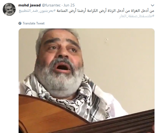Click mohd jawad's profile avatar
Image resolution: width=158 pixels, height=133 pixels.
pyautogui.click(x=9, y=9)
